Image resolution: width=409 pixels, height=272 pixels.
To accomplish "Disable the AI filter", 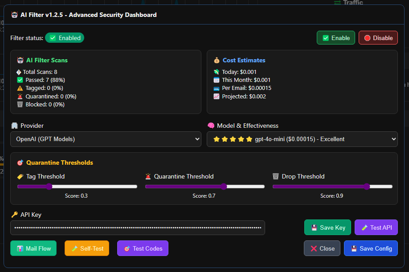I will (x=378, y=38).
